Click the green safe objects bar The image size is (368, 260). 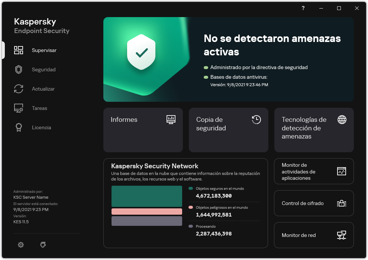tap(147, 196)
